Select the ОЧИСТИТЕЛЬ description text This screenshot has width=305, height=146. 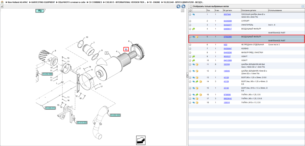pyautogui.click(x=247, y=25)
